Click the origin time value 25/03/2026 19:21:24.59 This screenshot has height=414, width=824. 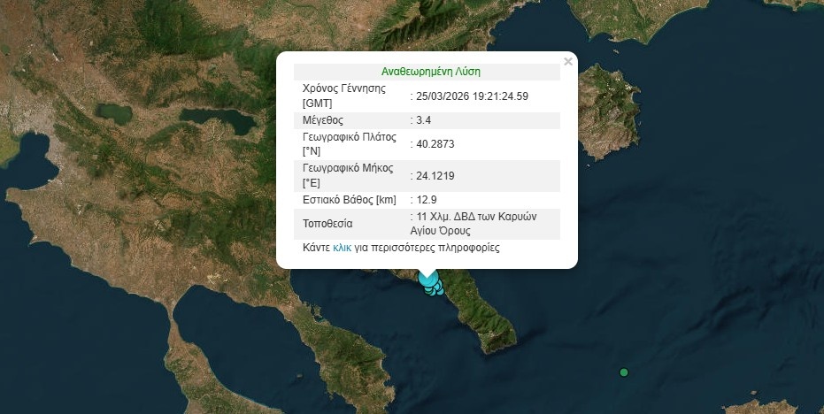473,96
